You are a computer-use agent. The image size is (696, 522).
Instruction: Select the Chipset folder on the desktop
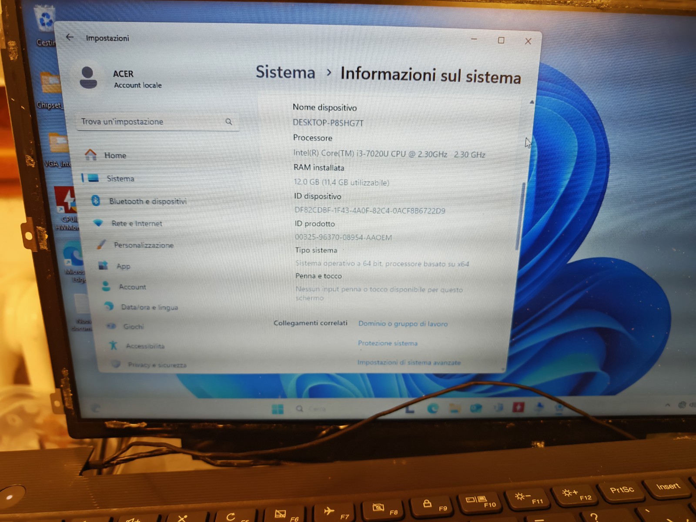(x=50, y=90)
